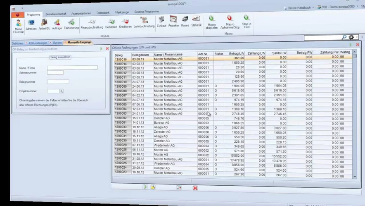Click table scrollbar up arrow

[x=355, y=52]
